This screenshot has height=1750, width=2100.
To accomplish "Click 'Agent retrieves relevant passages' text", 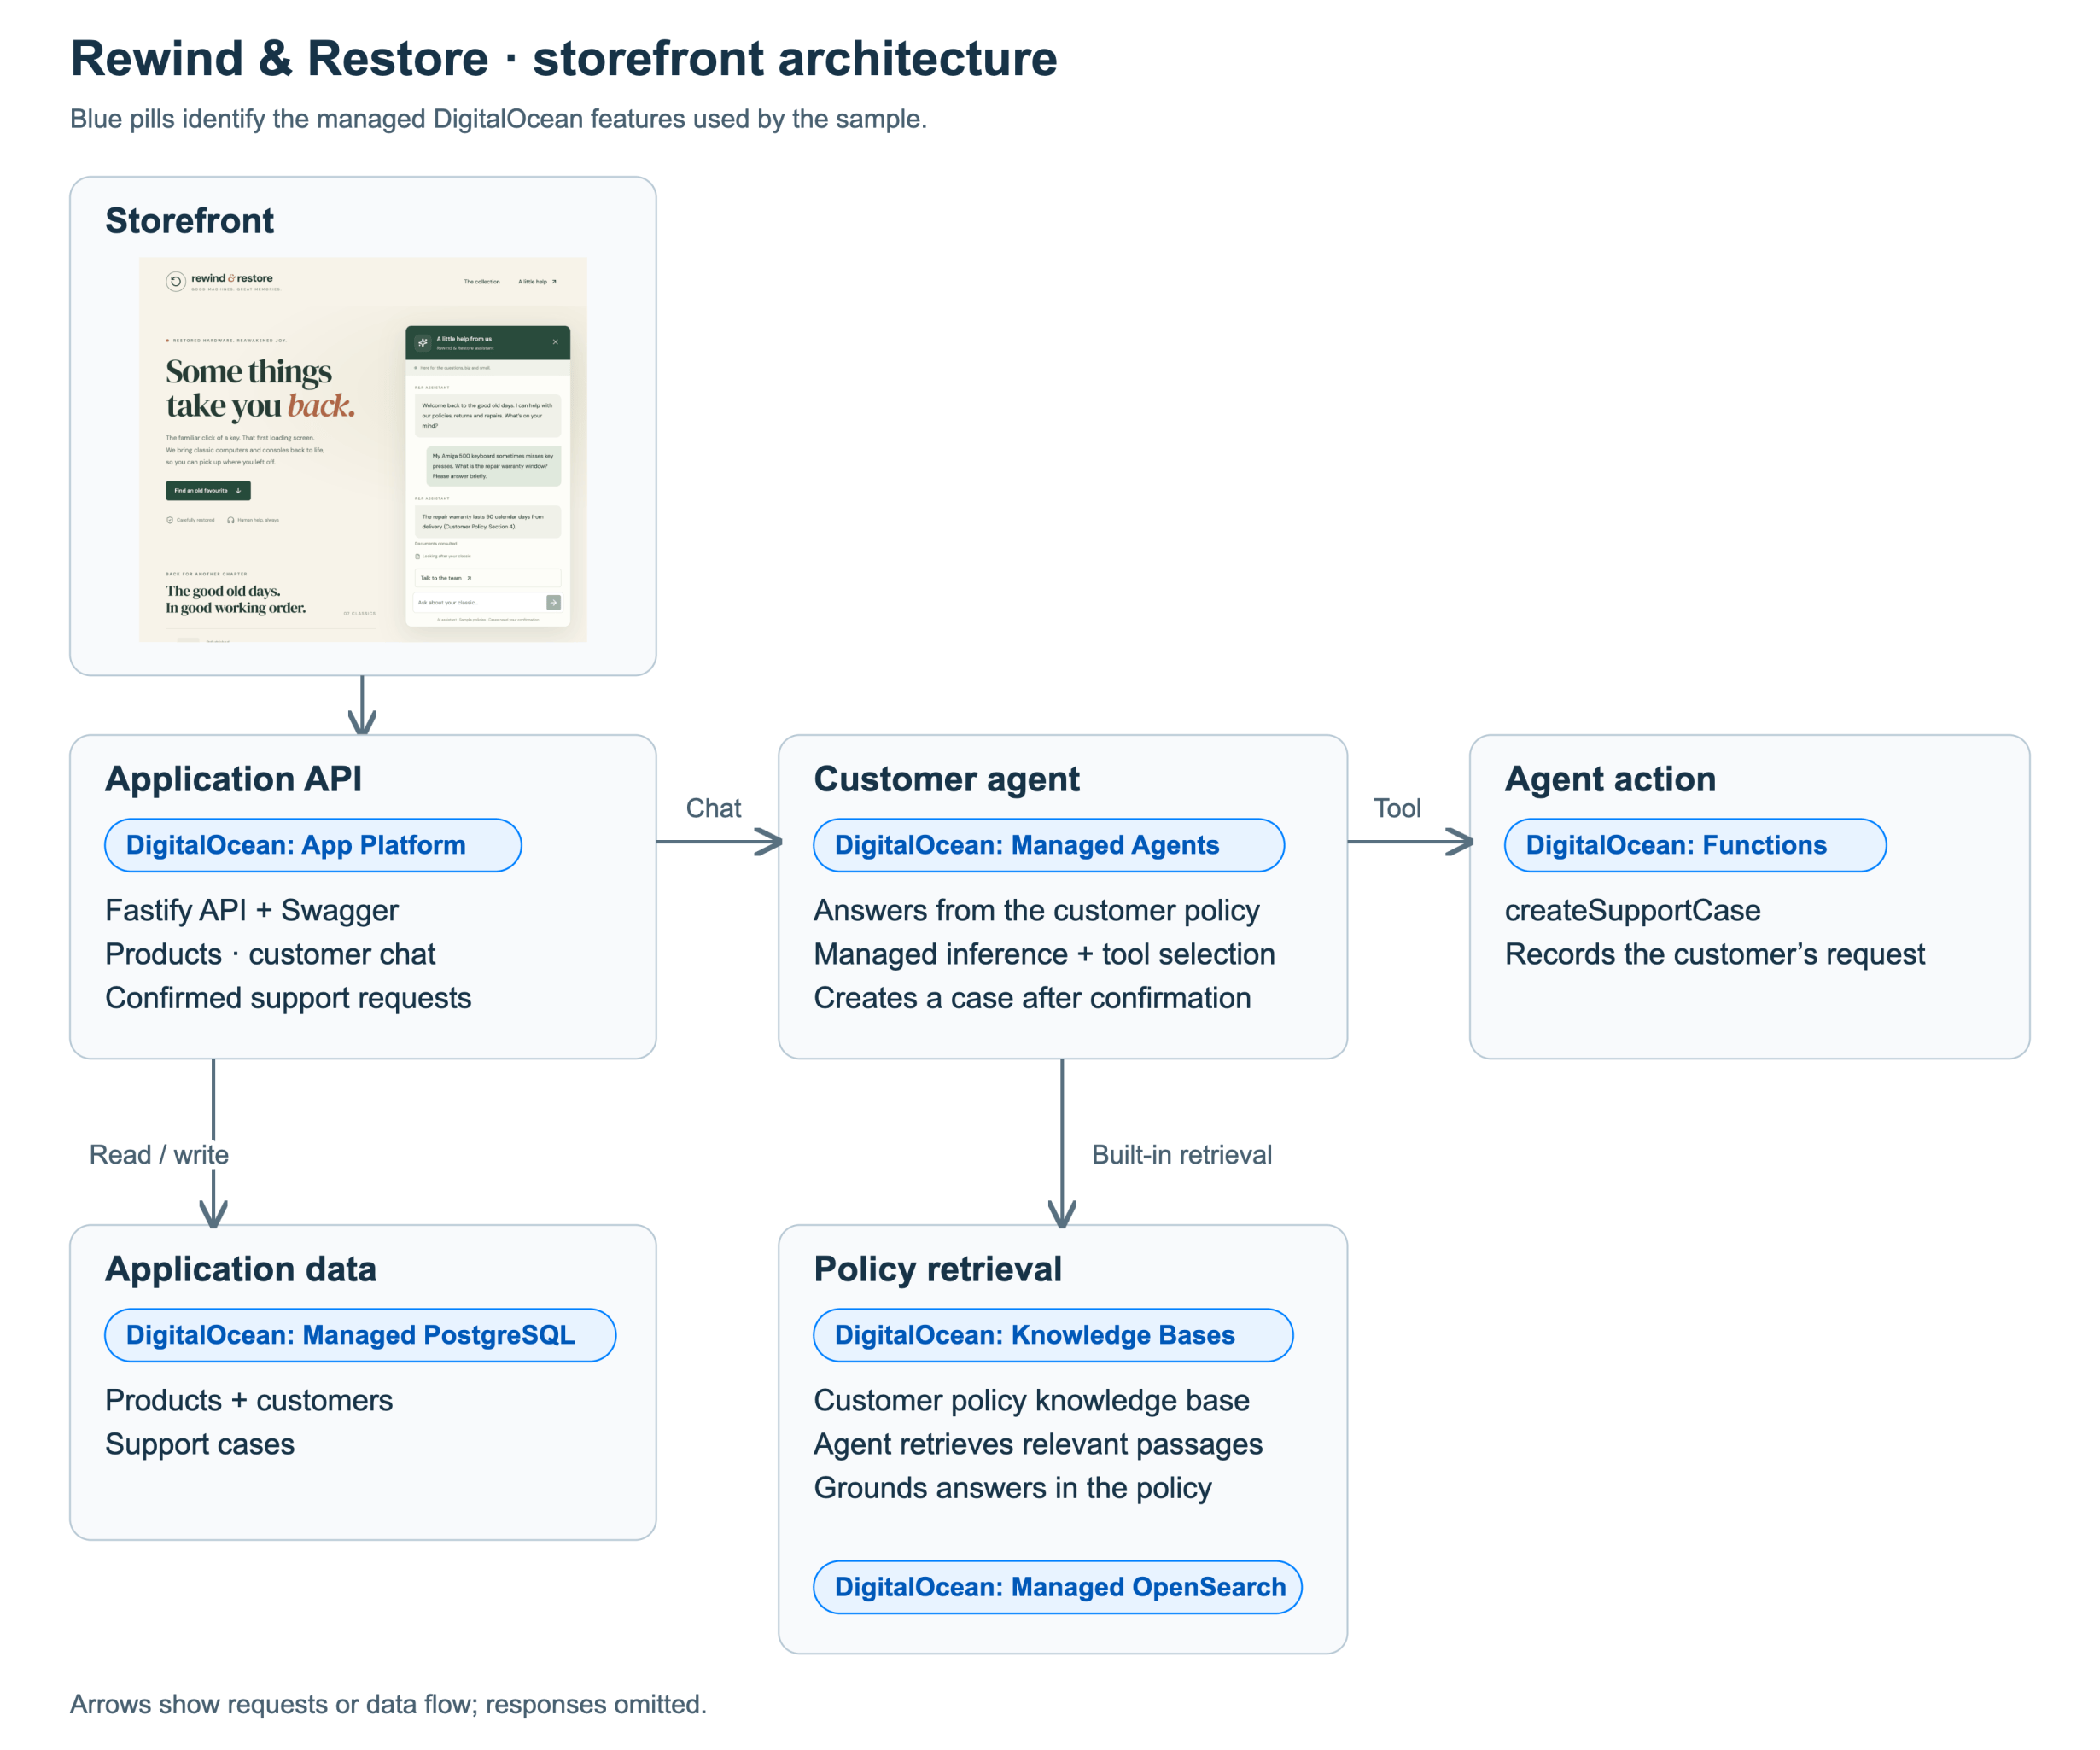I will click(1038, 1444).
